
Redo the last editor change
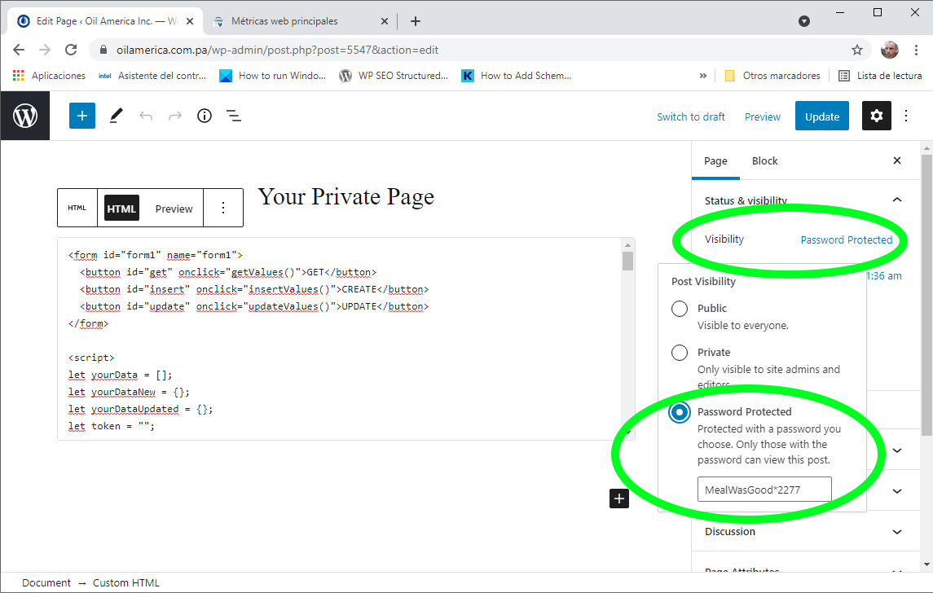[x=175, y=116]
